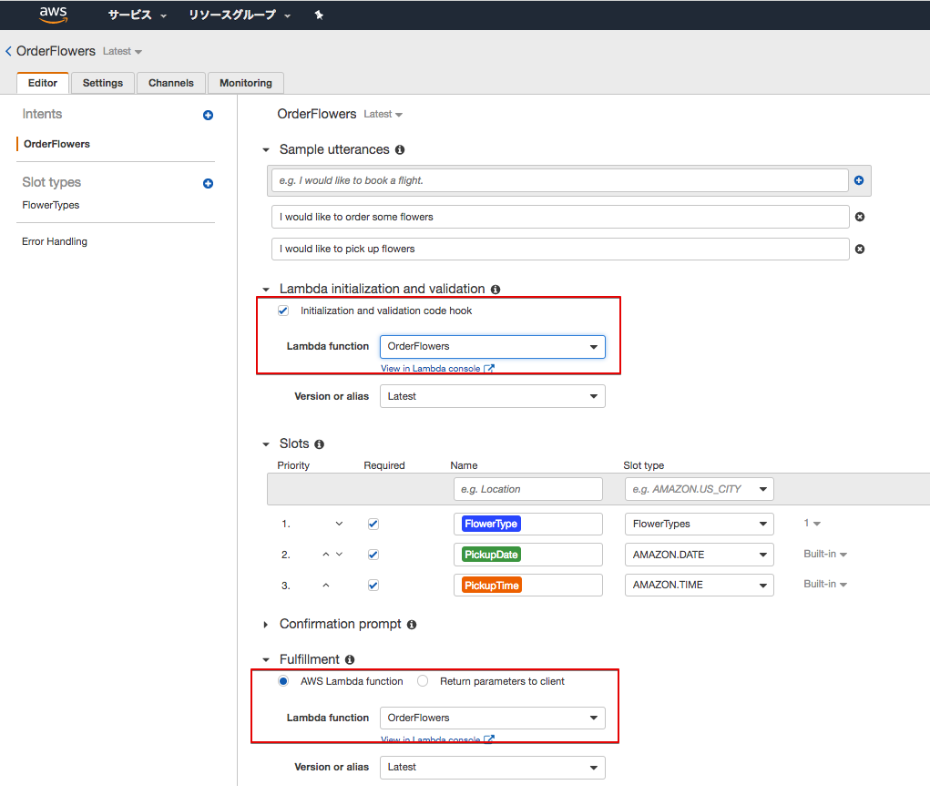
Task: Enable the Initialization and validation code hook
Action: click(283, 310)
